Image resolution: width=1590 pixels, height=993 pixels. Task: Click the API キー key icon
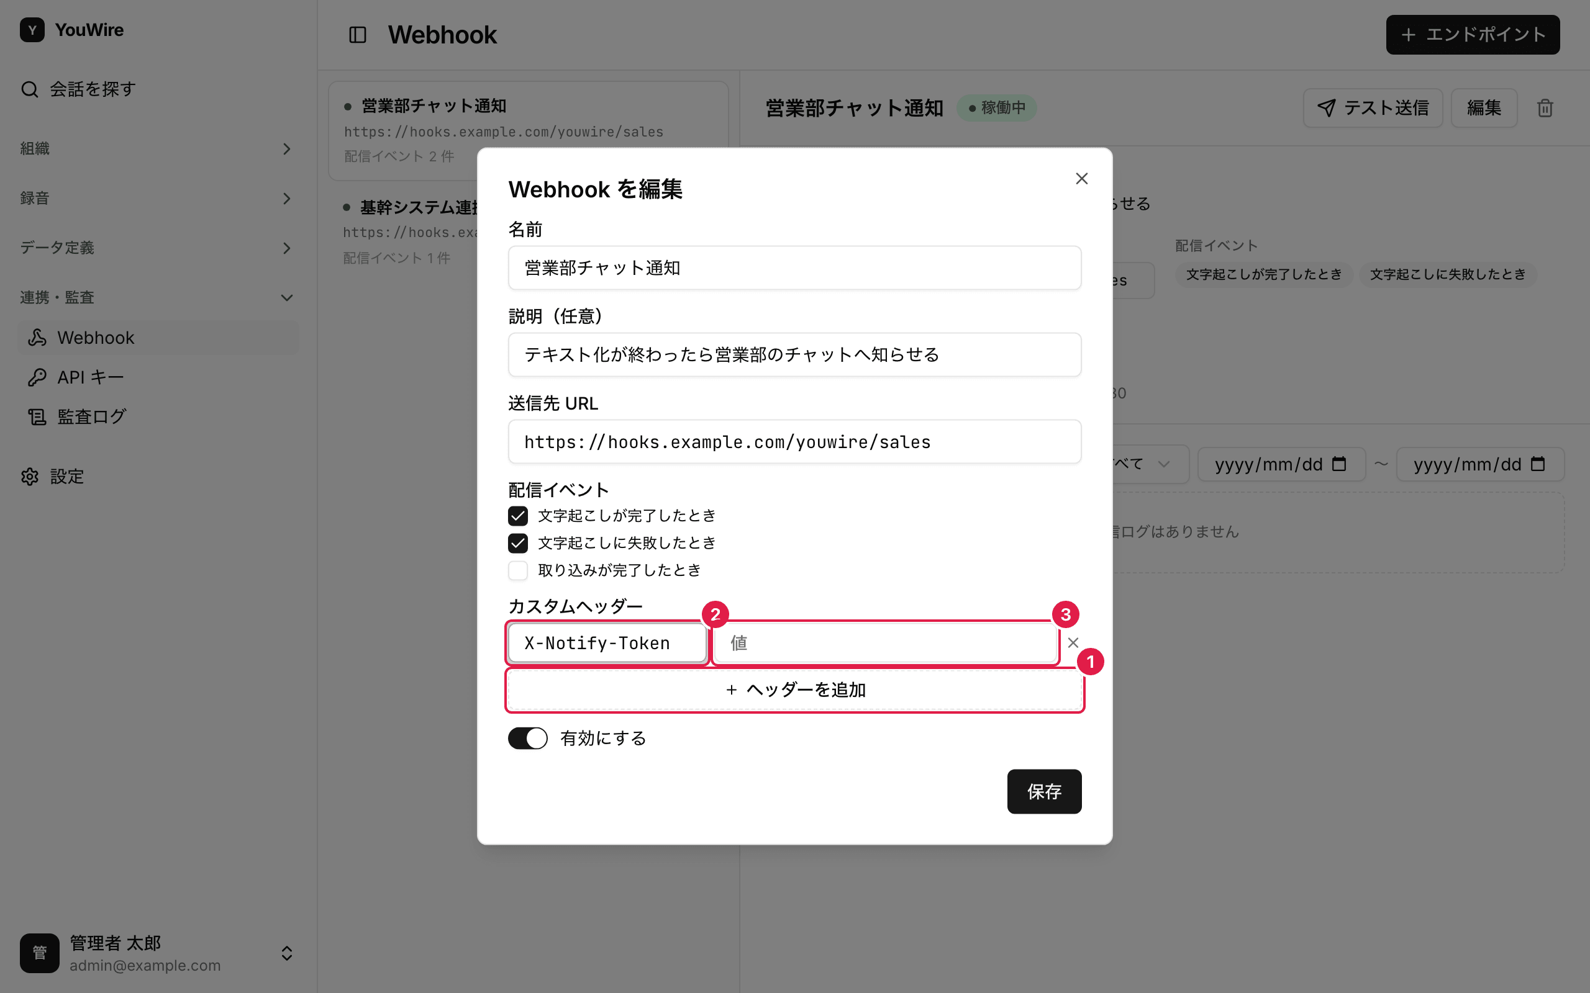coord(37,377)
